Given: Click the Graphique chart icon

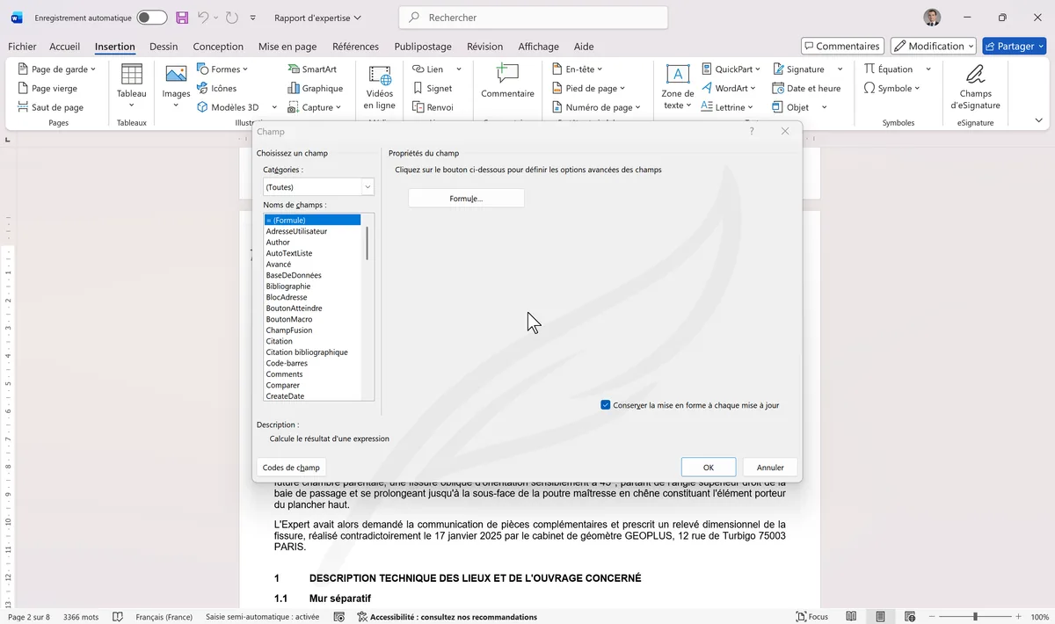Looking at the screenshot, I should pyautogui.click(x=316, y=88).
